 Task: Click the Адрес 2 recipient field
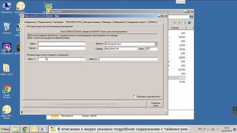[128, 59]
